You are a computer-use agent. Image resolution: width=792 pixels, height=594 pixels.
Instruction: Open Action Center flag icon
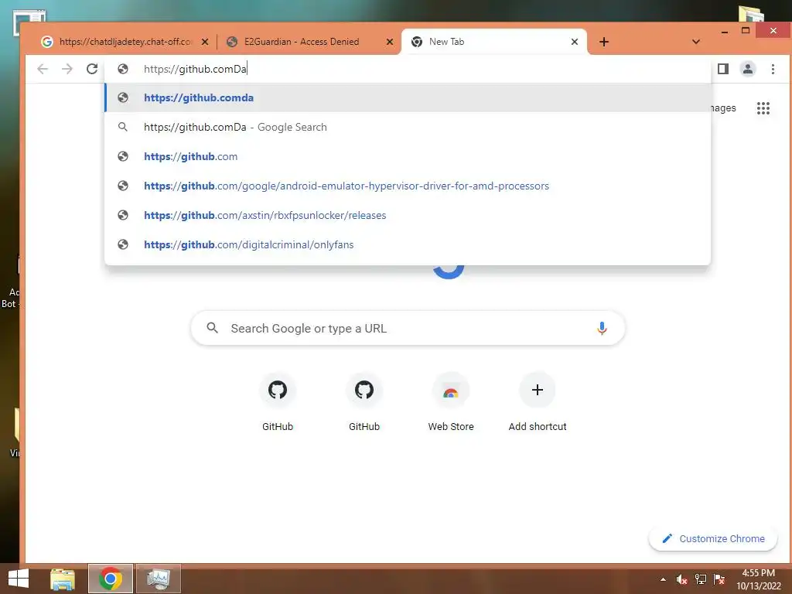coord(719,579)
